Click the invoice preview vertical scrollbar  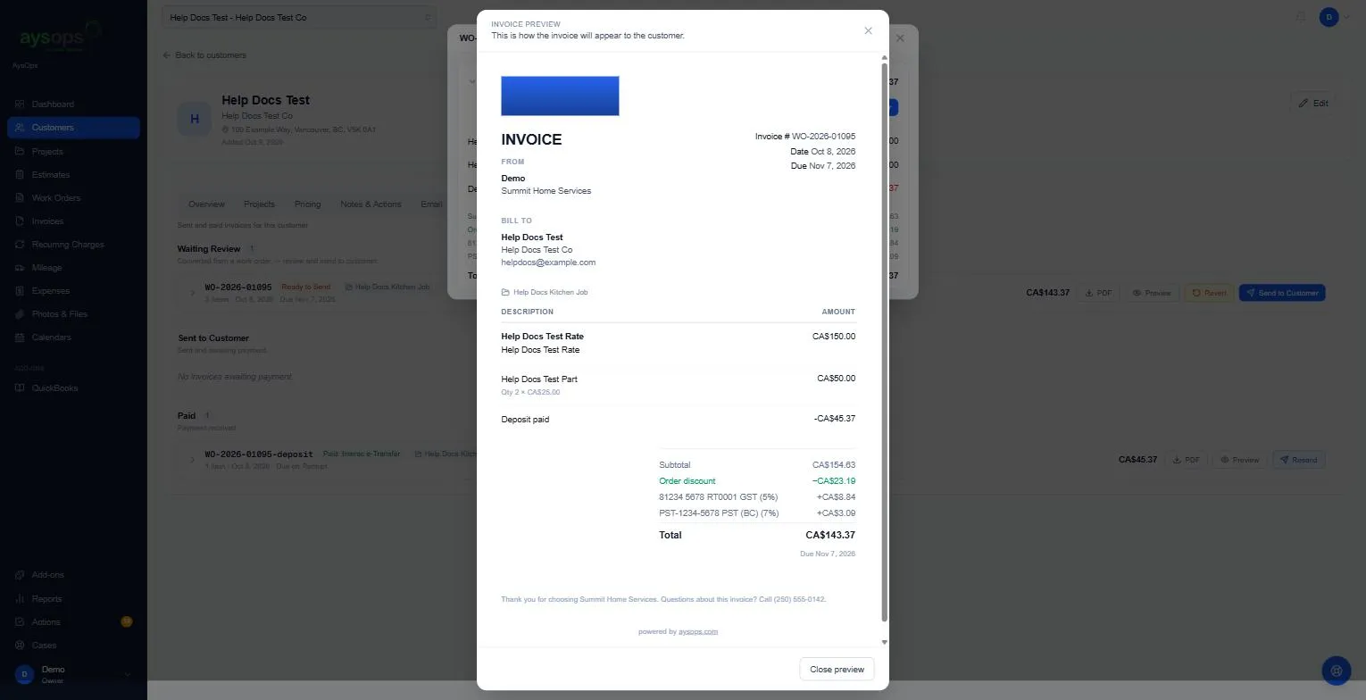click(x=885, y=342)
